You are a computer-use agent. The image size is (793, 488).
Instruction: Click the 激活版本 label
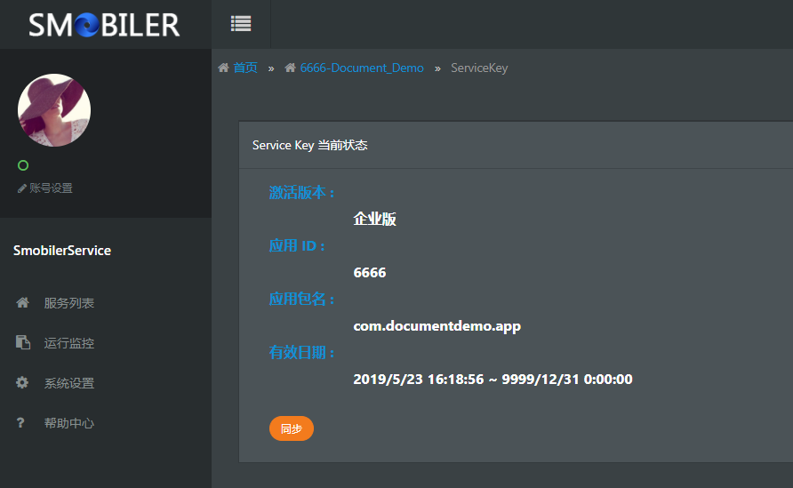[x=301, y=192]
